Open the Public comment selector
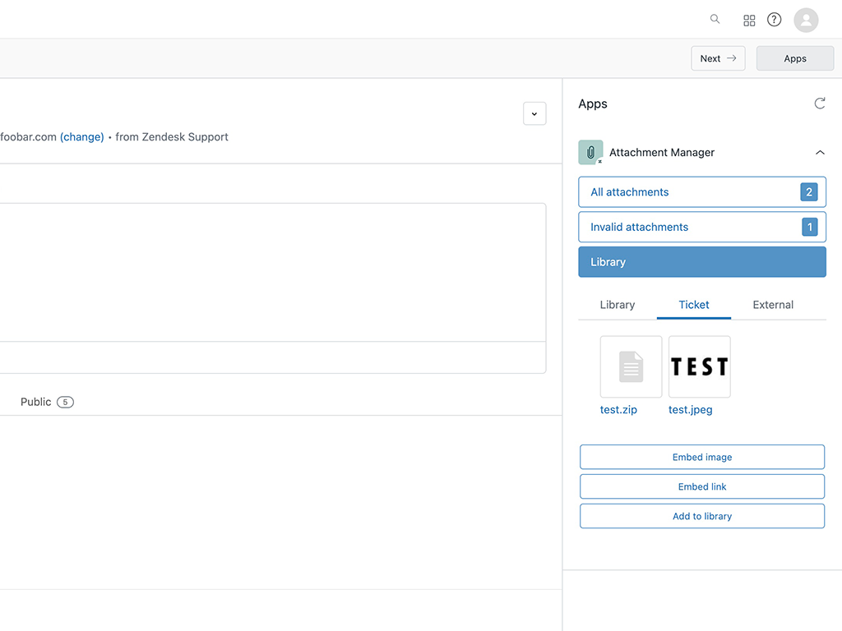The width and height of the screenshot is (842, 631). point(45,402)
